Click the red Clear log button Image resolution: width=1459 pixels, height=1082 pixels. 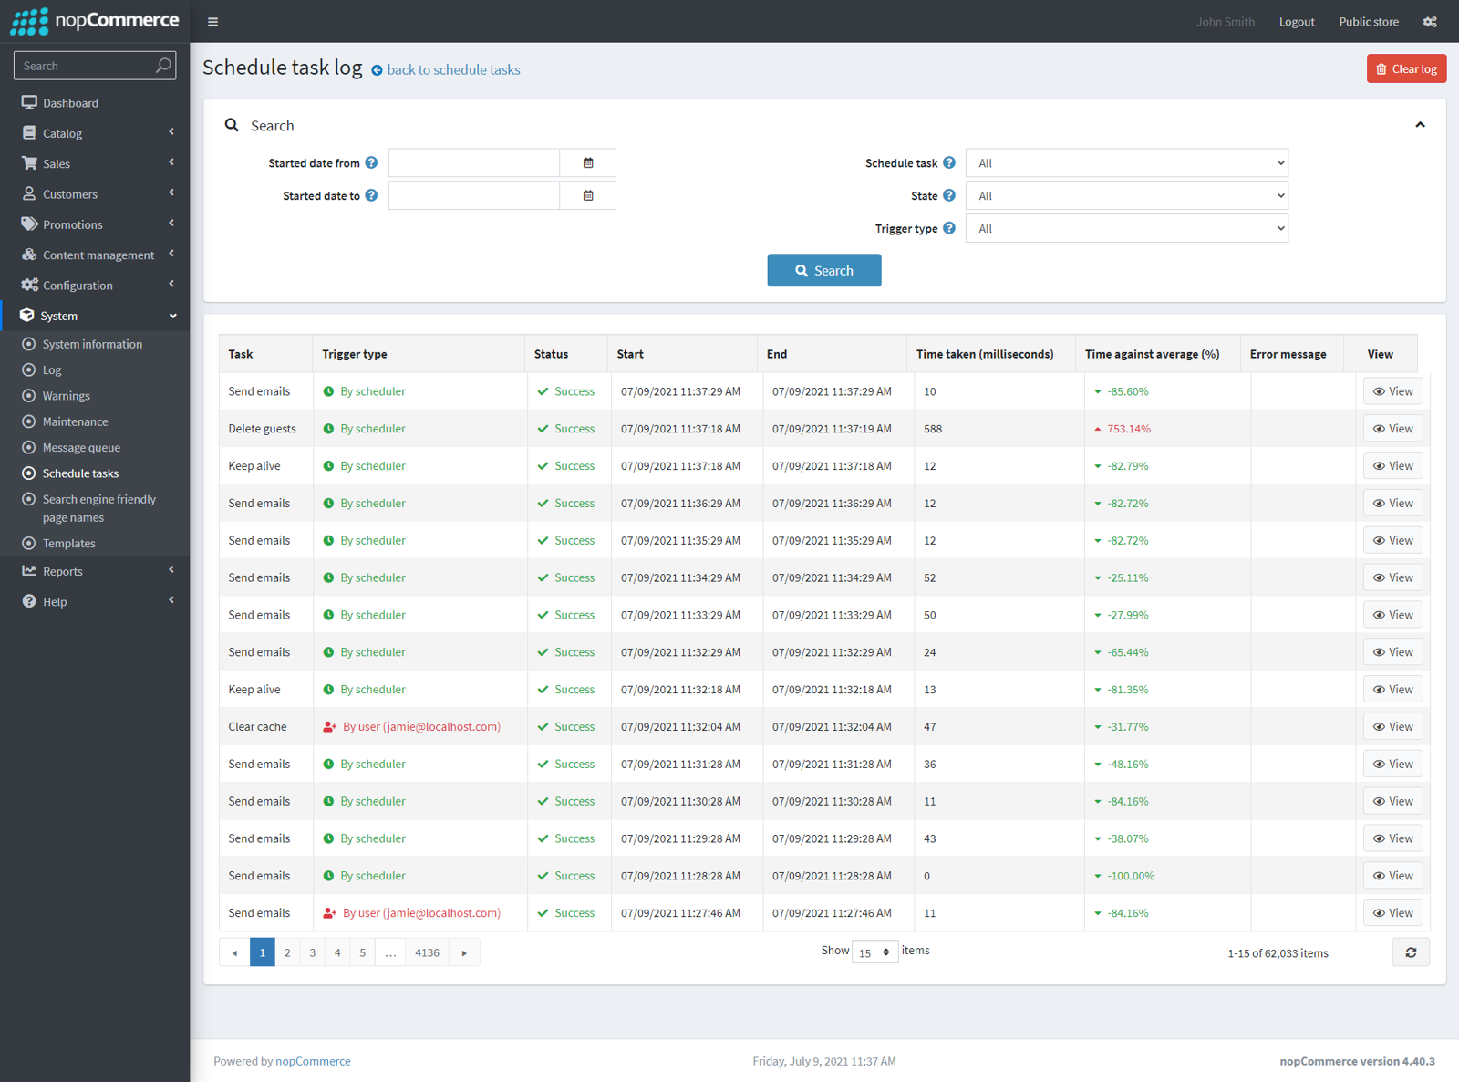click(x=1406, y=68)
